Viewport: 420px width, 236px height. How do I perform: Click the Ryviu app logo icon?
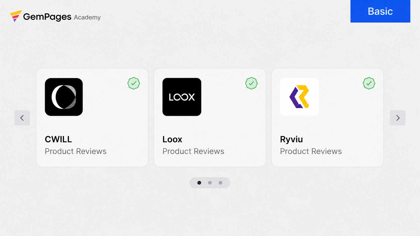[299, 97]
